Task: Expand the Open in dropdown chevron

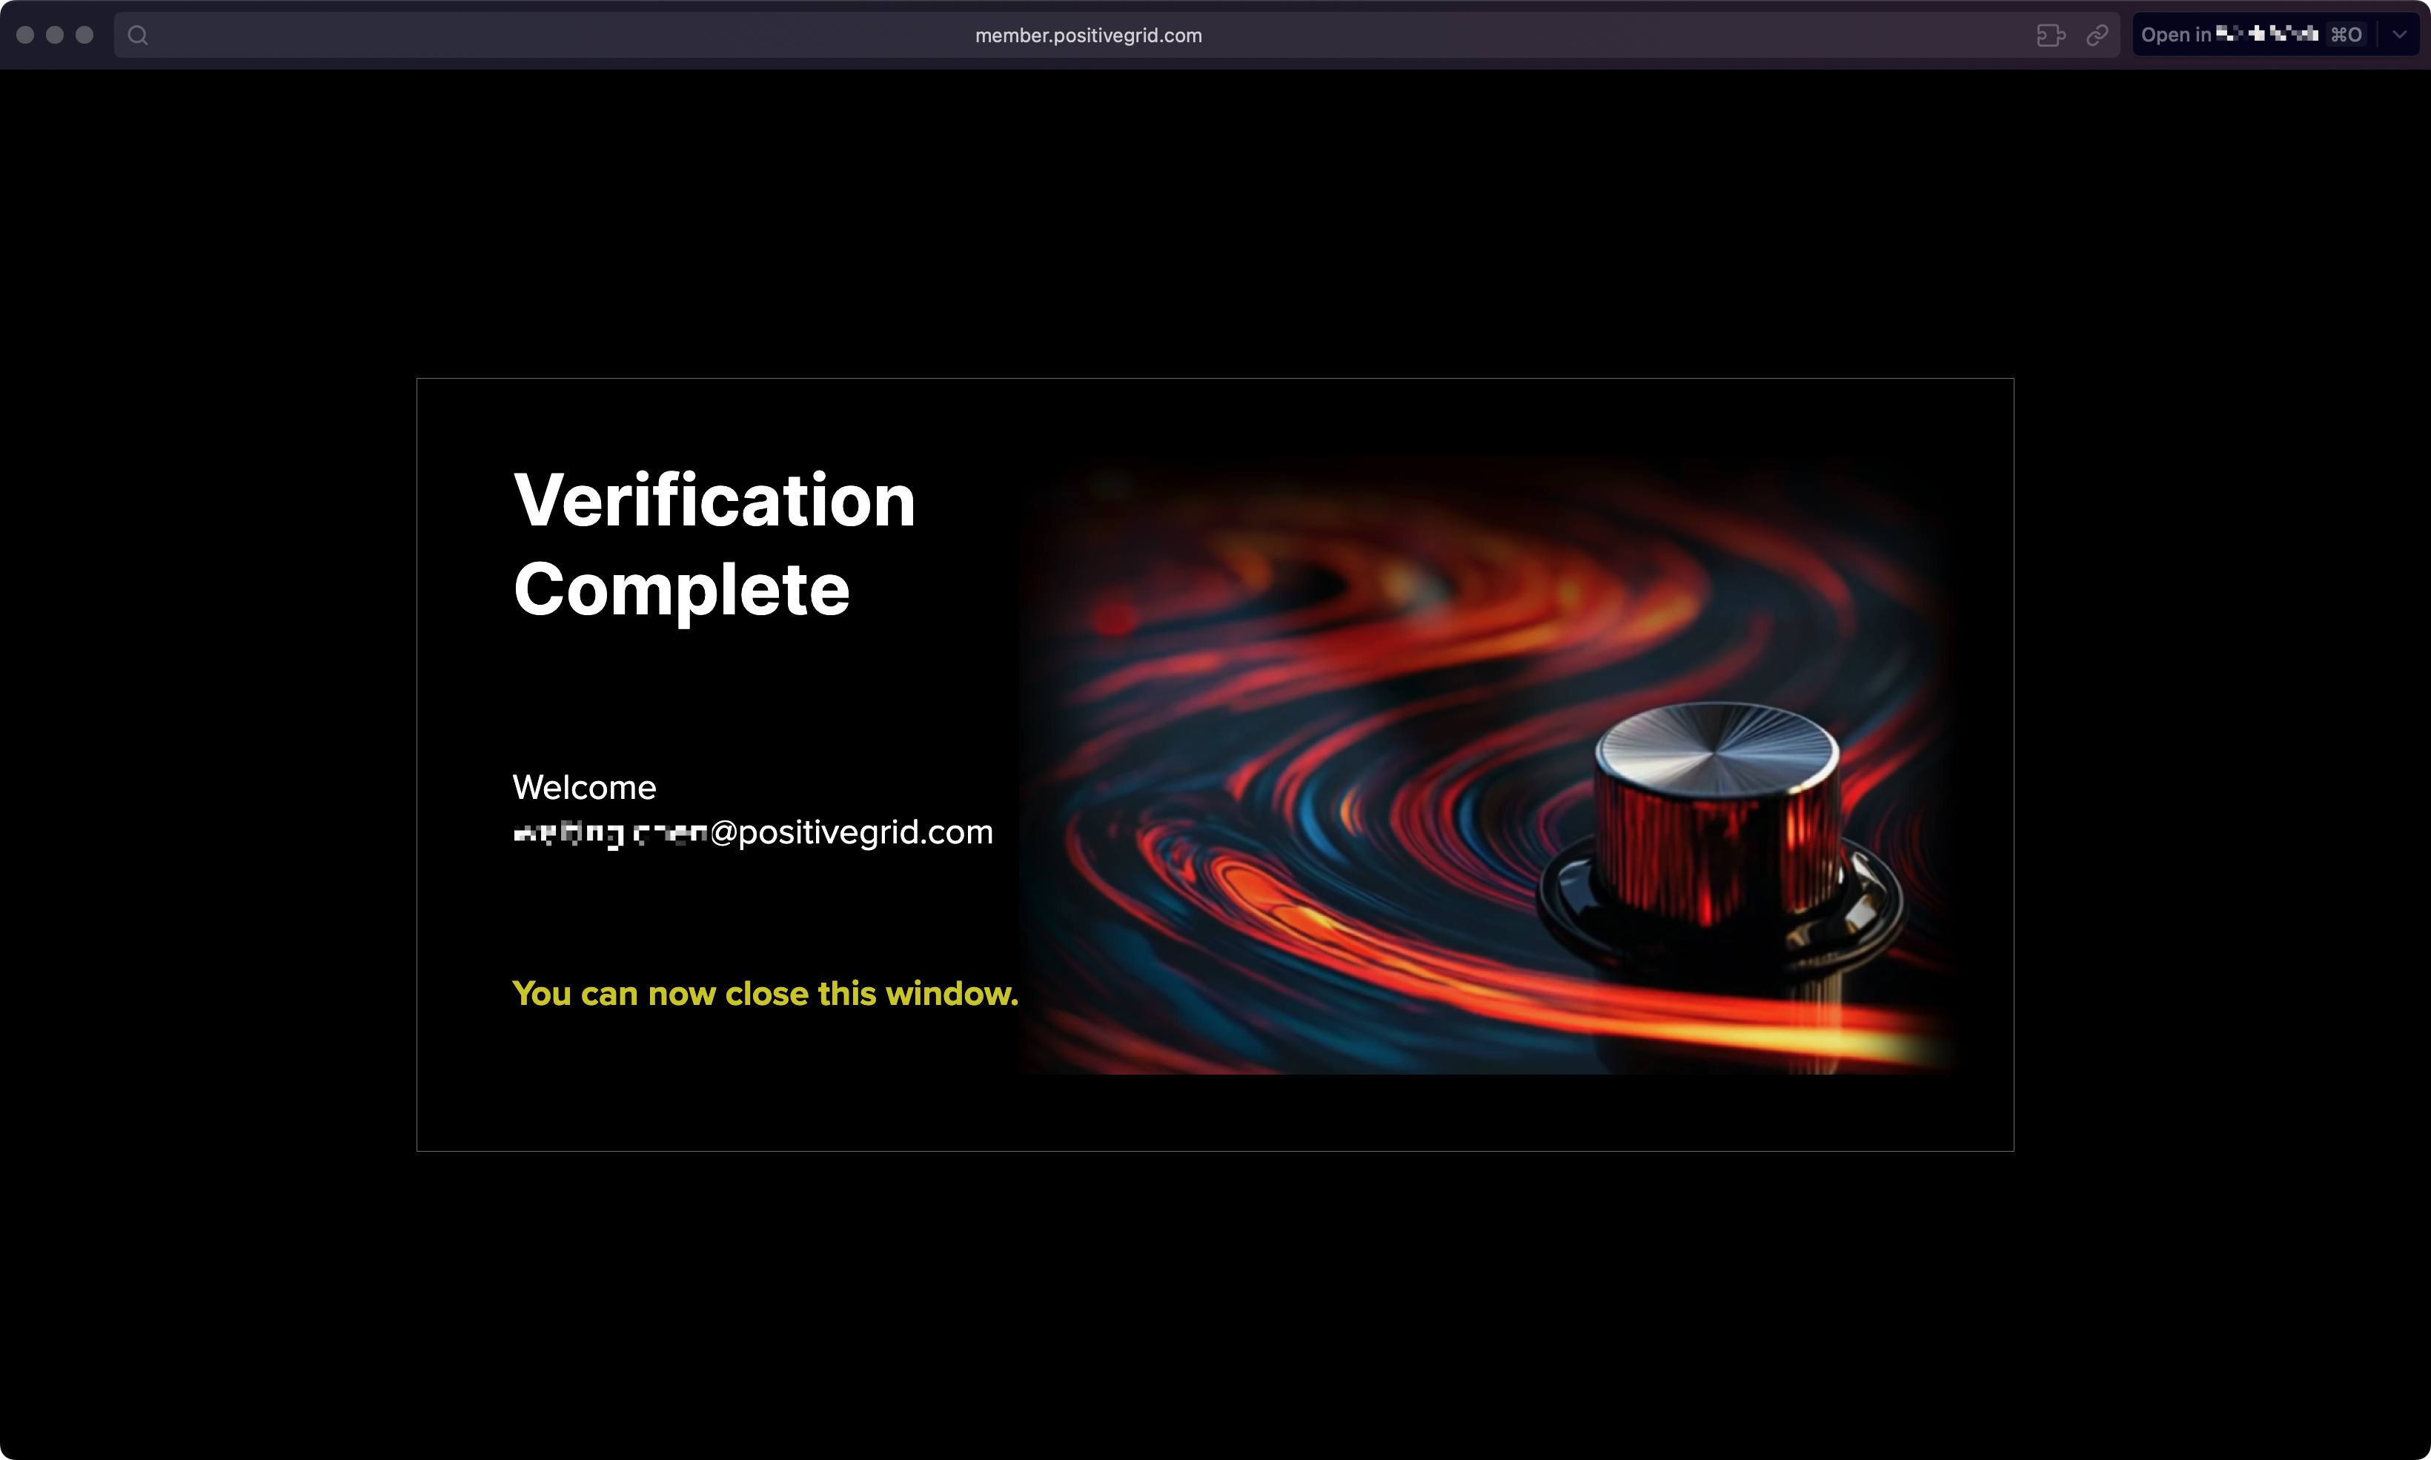Action: pos(2400,36)
